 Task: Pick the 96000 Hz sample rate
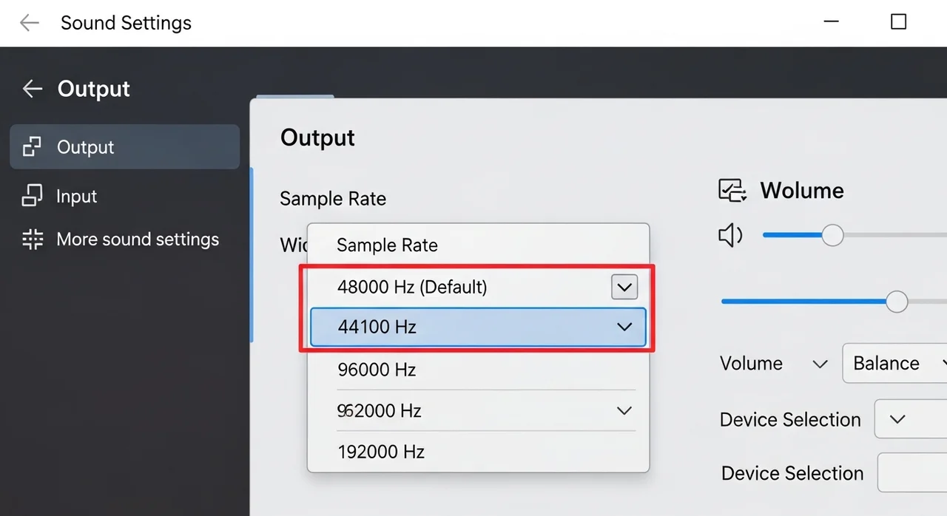[x=377, y=369]
